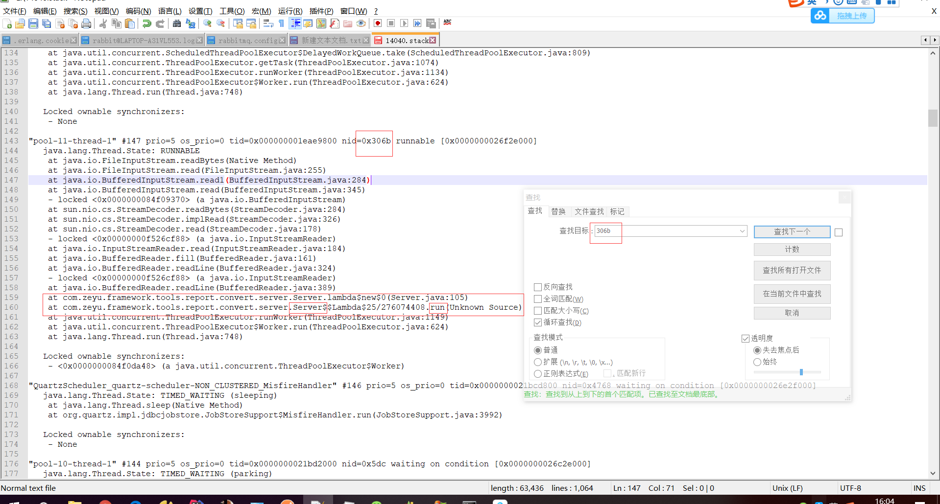Cut selection with the scissors icon

point(103,23)
